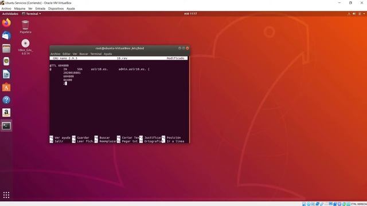Launch Rhythmbox from the dock
367x206 pixels.
pos(6,61)
